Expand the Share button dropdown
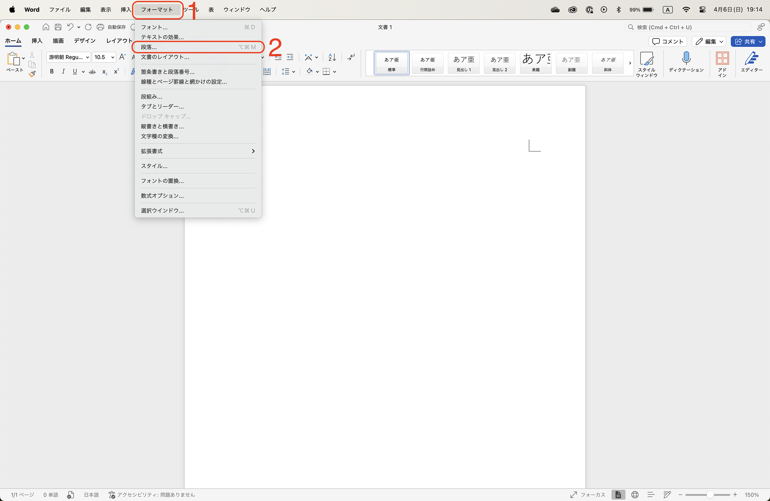This screenshot has height=501, width=770. (x=761, y=41)
